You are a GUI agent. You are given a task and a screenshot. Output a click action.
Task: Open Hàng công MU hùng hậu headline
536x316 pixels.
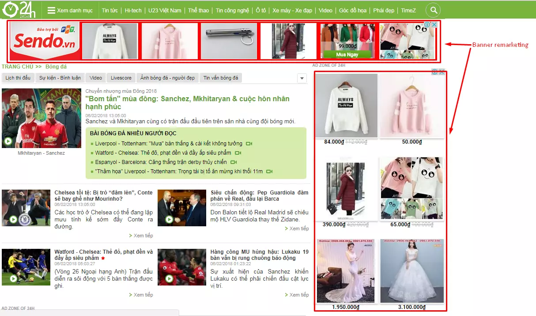pos(260,255)
